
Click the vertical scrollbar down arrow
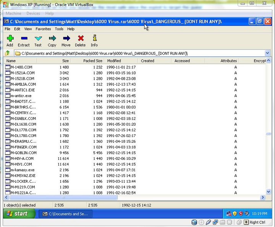(269, 192)
